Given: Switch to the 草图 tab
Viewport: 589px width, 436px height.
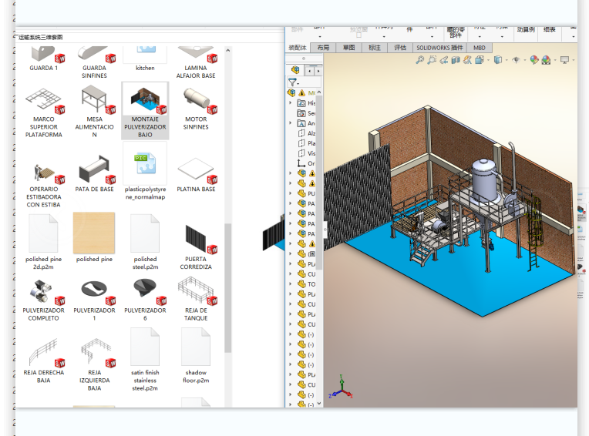Looking at the screenshot, I should click(x=349, y=48).
